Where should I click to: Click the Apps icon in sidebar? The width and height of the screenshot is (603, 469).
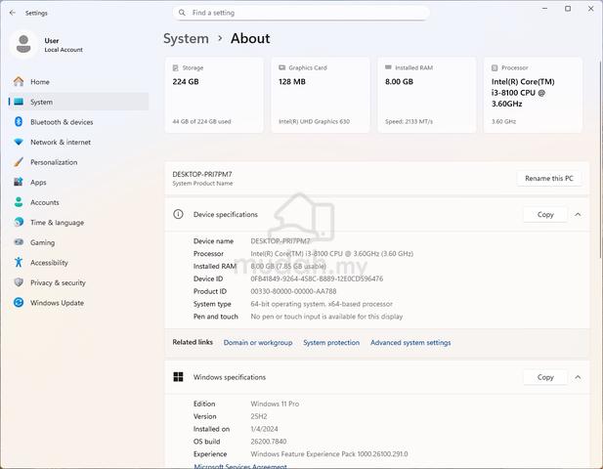[x=19, y=182]
